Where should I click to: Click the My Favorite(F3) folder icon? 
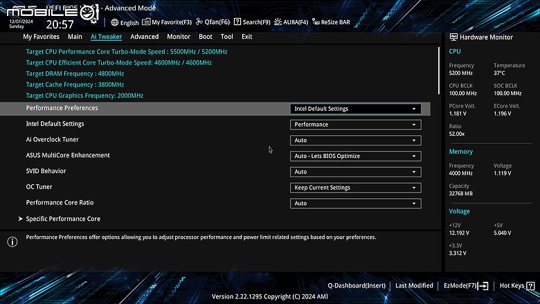tap(146, 21)
